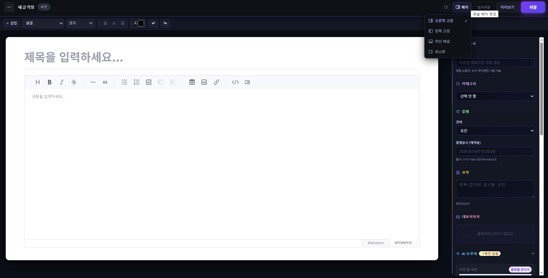Insert a table into the content
Screen dimensions: 548x278
[192, 82]
